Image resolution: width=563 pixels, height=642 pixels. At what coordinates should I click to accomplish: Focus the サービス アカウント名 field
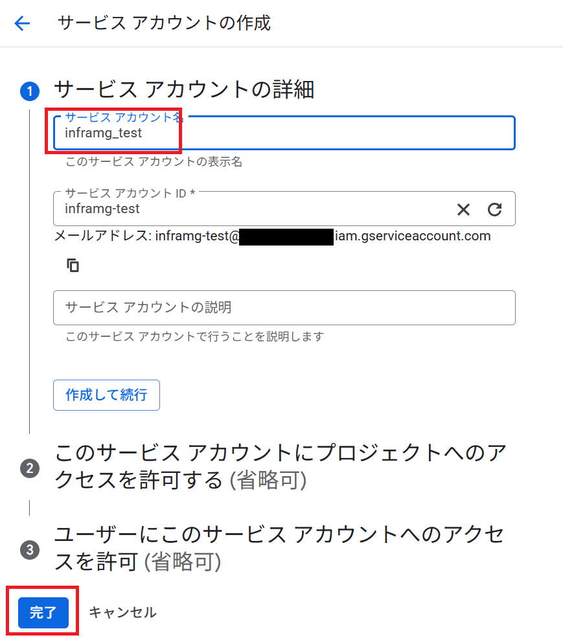pyautogui.click(x=284, y=133)
